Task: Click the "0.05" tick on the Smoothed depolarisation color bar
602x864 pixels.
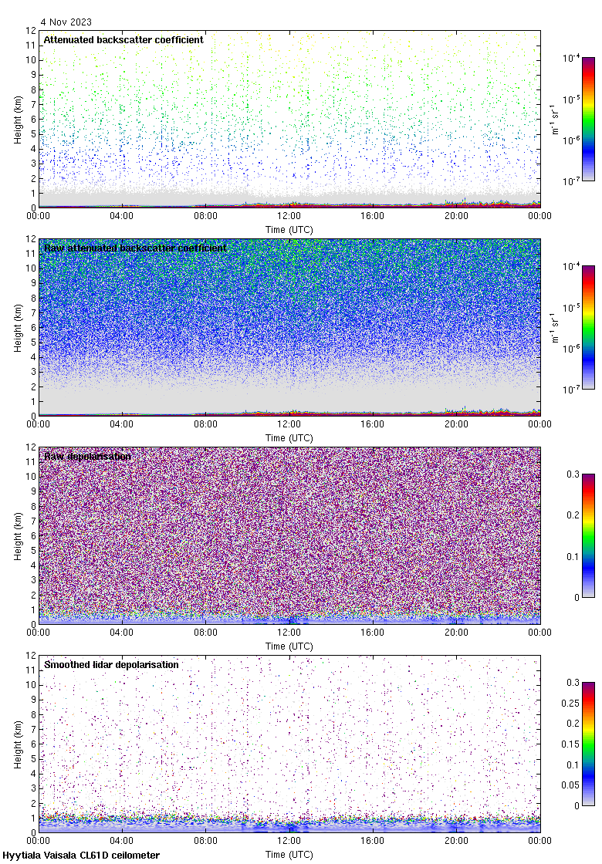Action: coord(570,785)
